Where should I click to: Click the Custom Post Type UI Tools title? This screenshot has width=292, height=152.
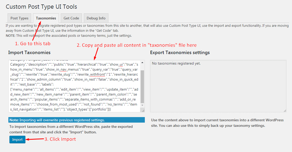pyautogui.click(x=41, y=7)
